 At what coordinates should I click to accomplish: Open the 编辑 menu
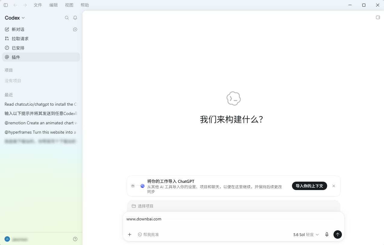(54, 5)
